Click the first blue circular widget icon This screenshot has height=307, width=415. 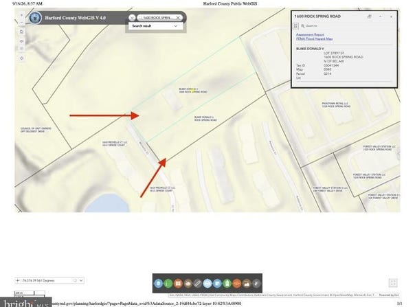158,284
